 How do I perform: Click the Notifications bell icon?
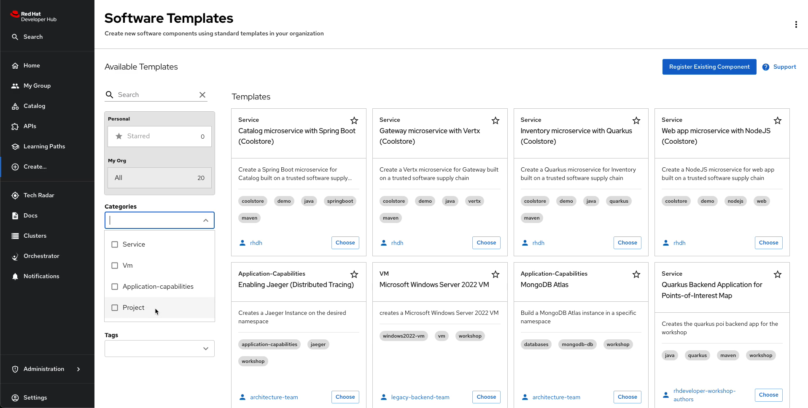tap(15, 276)
